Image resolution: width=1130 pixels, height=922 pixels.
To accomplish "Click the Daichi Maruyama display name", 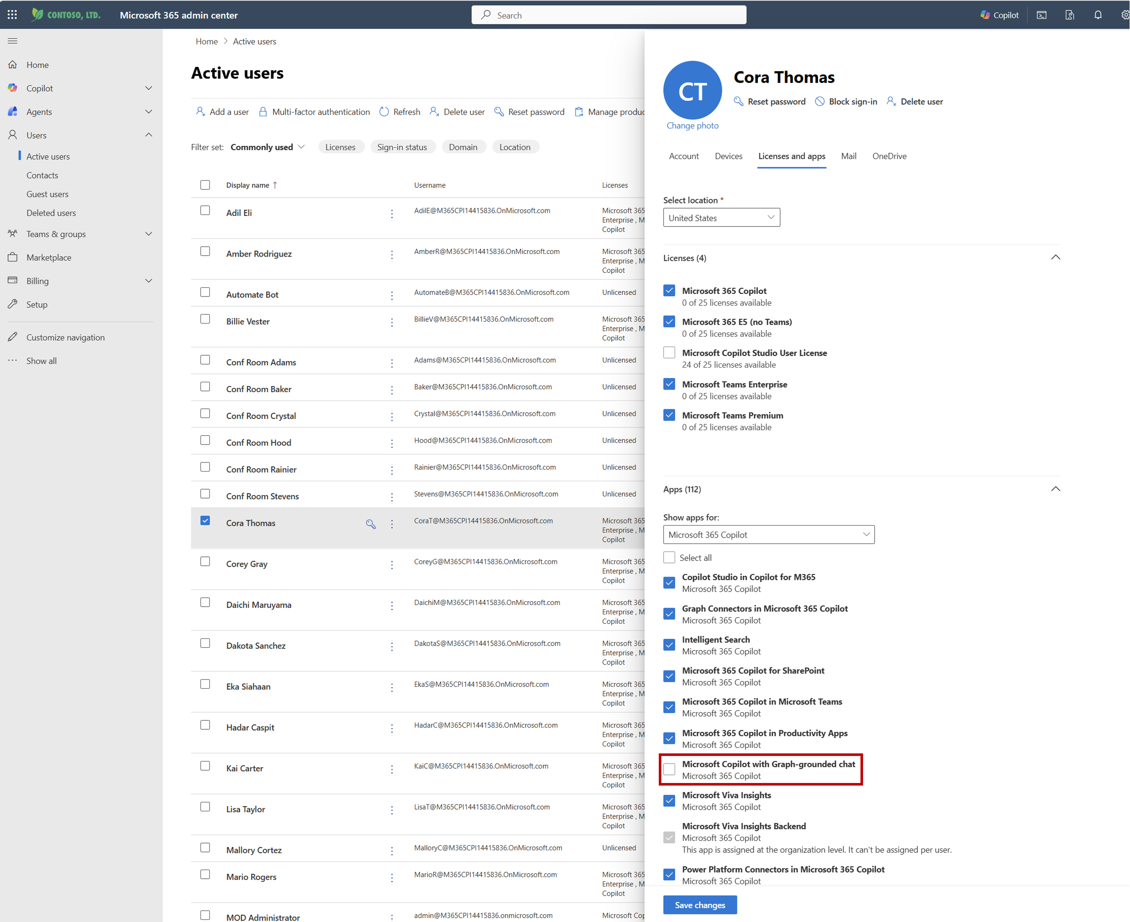I will pos(259,605).
